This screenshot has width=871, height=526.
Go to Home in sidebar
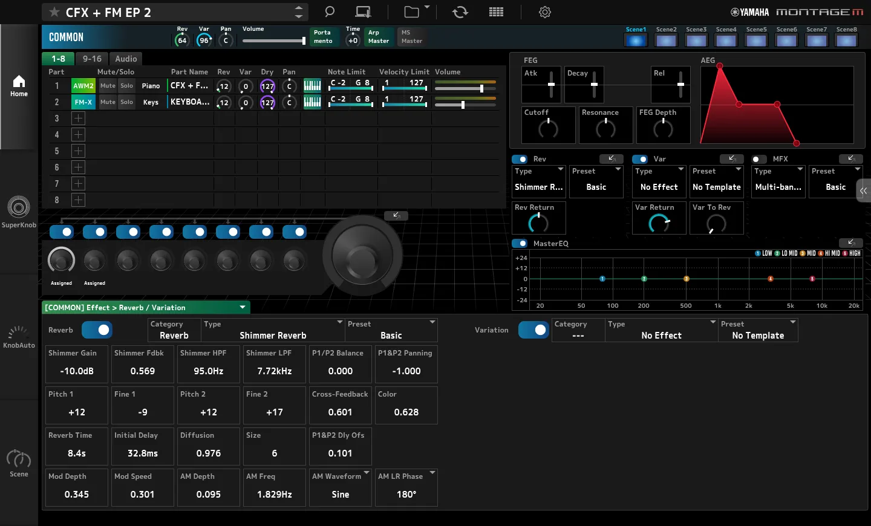[x=19, y=86]
